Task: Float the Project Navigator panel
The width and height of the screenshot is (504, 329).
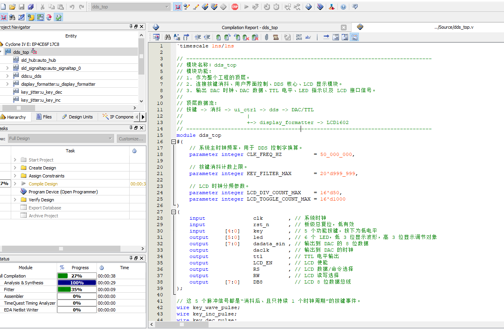Action: click(x=136, y=27)
